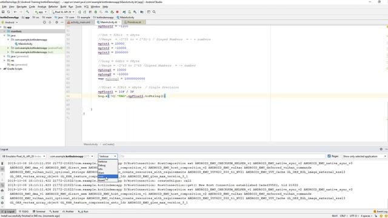
Task: Click the 4 spaces indent setting
Action: point(366,216)
